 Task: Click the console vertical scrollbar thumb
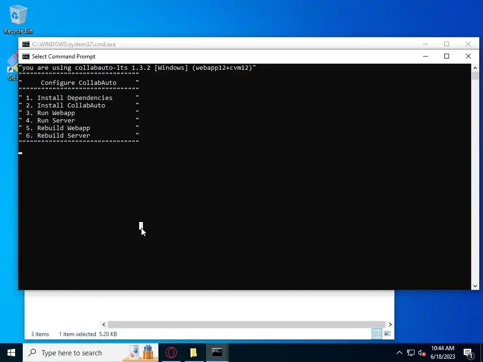475,75
